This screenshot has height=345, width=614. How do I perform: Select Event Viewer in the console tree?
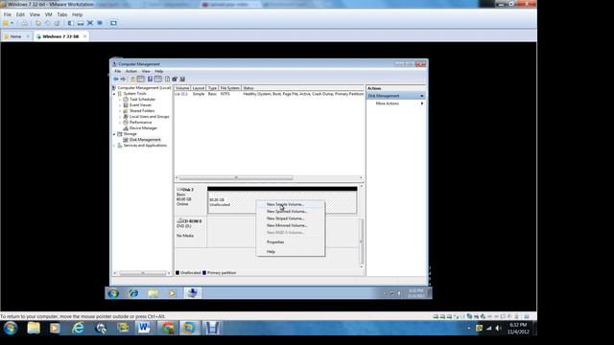point(140,105)
